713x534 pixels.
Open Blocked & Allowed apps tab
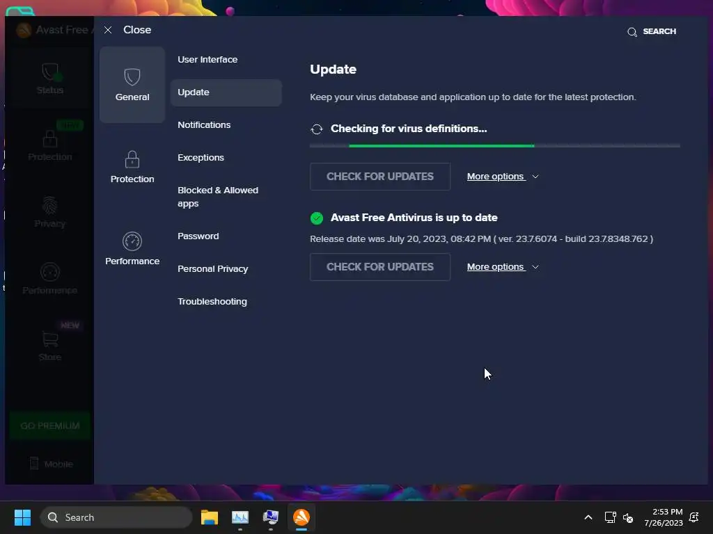[x=218, y=197]
